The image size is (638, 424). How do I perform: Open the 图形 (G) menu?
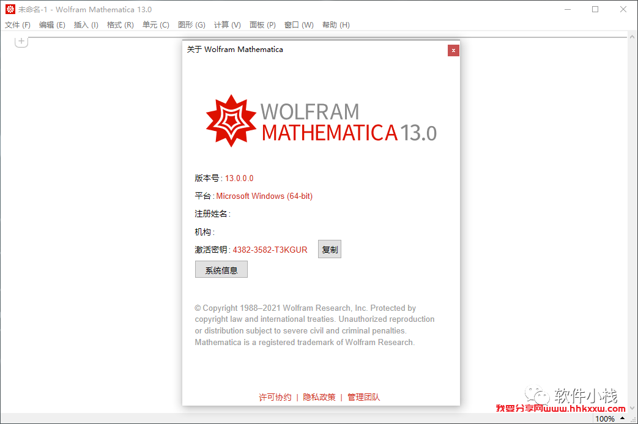tap(191, 25)
